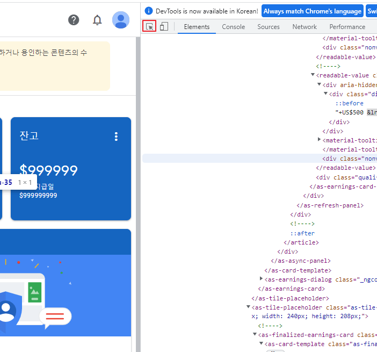Screen dimensions: 377x352
Task: Open the Performance tab
Action: pyautogui.click(x=347, y=27)
